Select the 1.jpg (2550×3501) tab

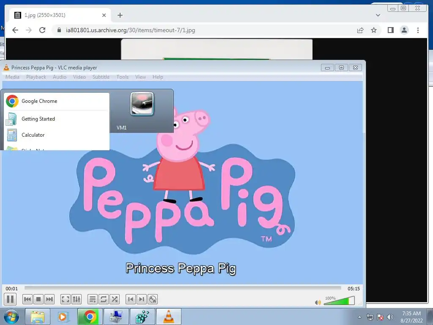coord(60,15)
